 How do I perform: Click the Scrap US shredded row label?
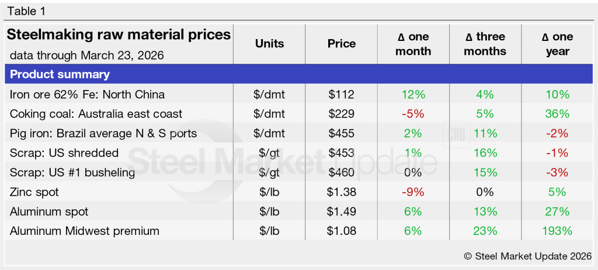[64, 153]
